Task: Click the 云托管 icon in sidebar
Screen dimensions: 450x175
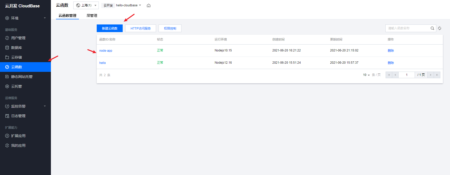Action: pos(7,86)
